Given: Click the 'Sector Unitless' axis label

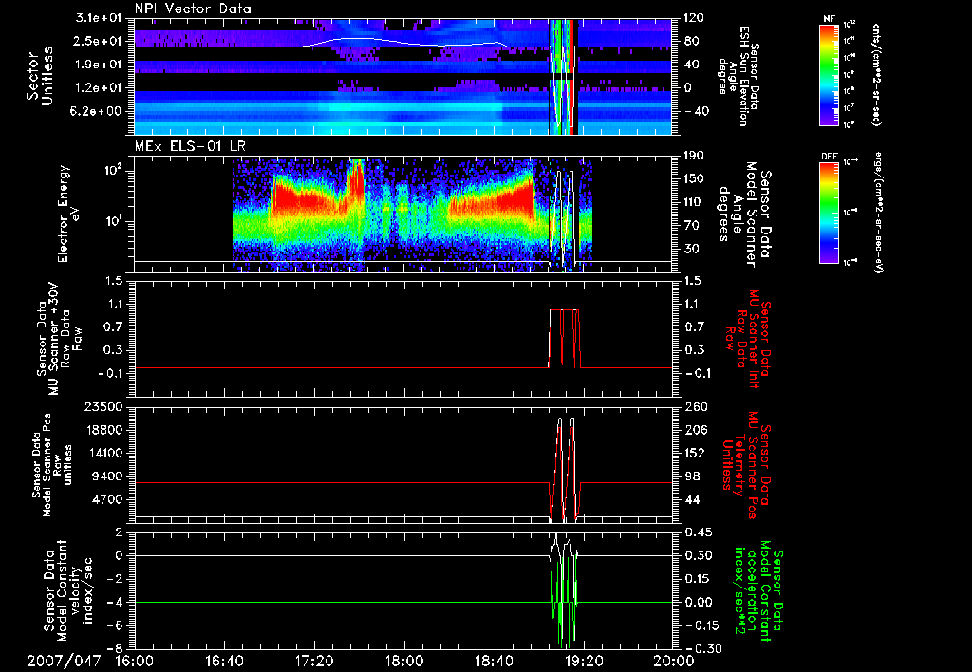Looking at the screenshot, I should pos(40,76).
